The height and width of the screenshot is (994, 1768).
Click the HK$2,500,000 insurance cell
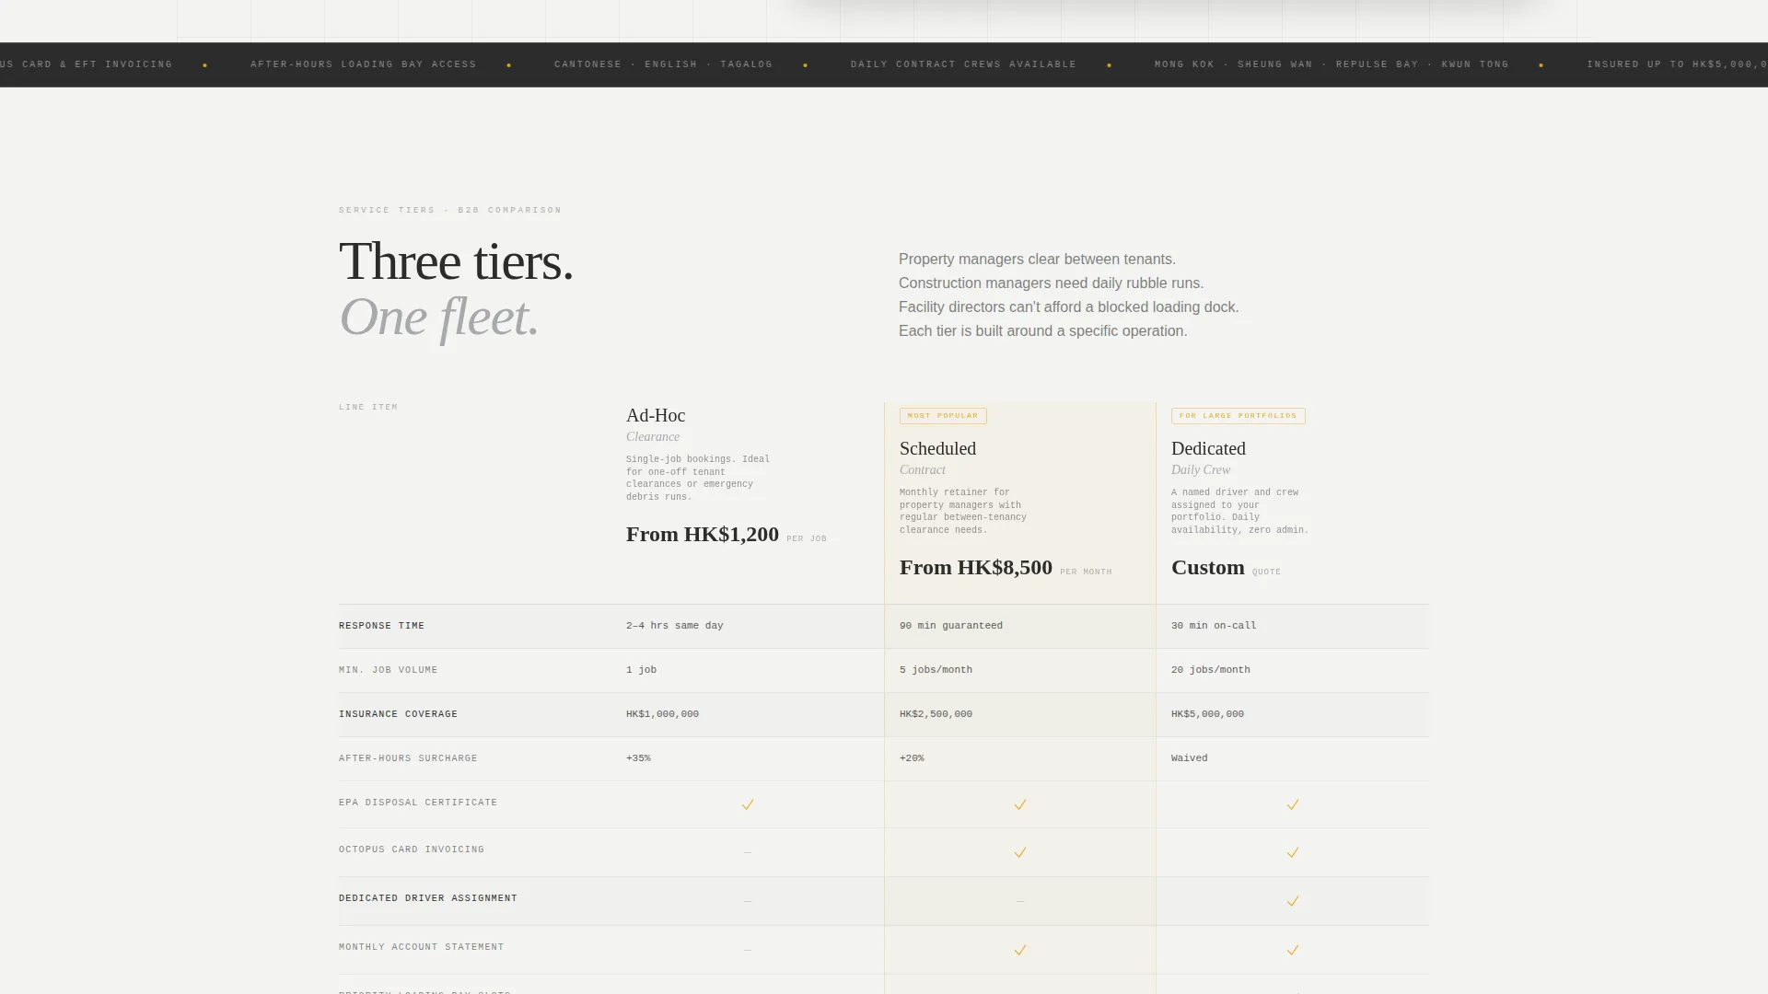(936, 714)
